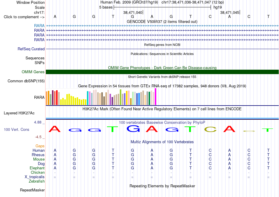
Task: Open 'Repeating Elements by RepeatMasker' title
Action: 162,186
